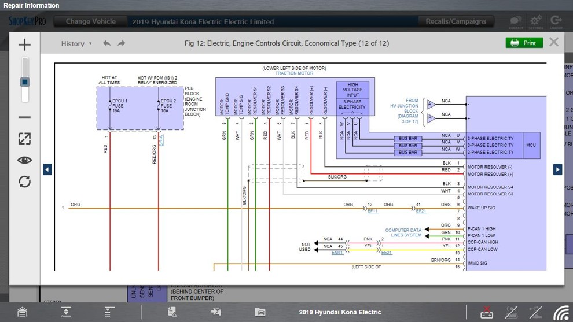Zoom out with the minus icon
The height and width of the screenshot is (322, 573).
coord(24,117)
